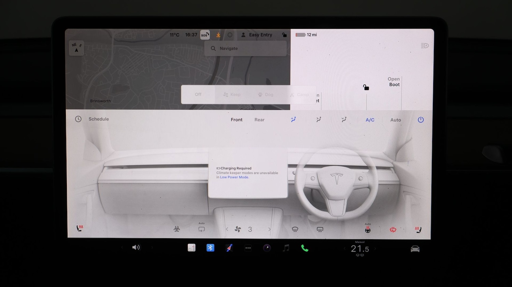
Task: Increase fan speed using the right chevron
Action: point(270,229)
